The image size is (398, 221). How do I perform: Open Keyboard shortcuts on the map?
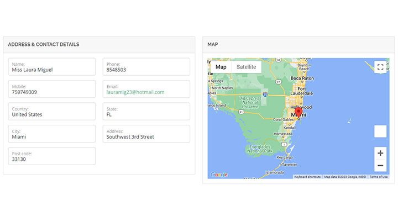307,177
